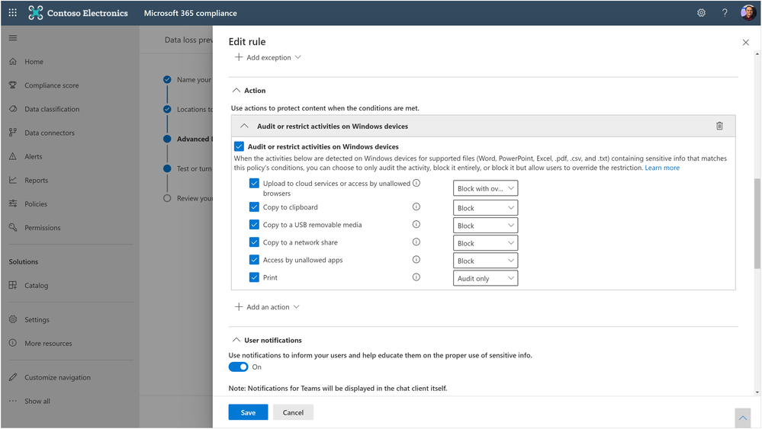Go to Home in navigation
Viewport: 762px width, 429px height.
coord(34,62)
